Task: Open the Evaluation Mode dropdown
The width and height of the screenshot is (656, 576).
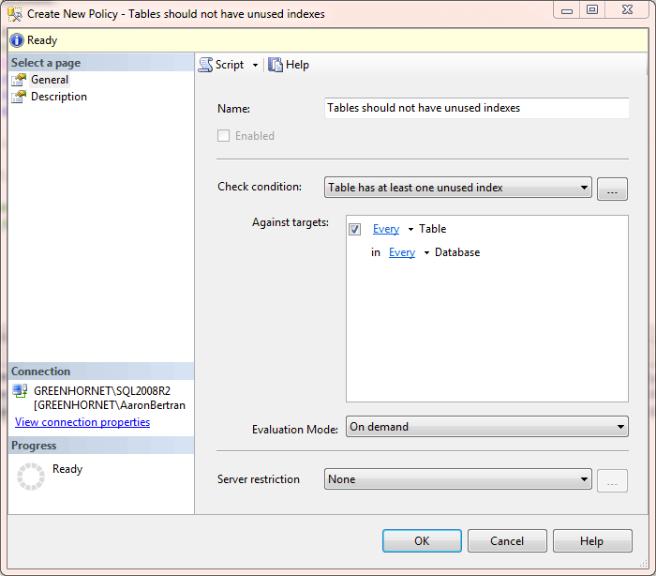Action: (487, 427)
